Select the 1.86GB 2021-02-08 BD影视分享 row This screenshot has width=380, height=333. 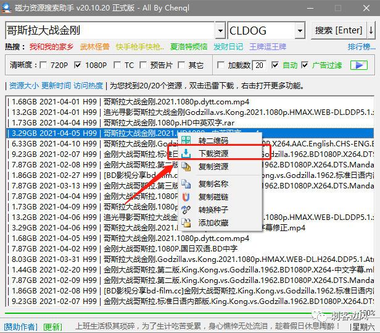point(190,290)
